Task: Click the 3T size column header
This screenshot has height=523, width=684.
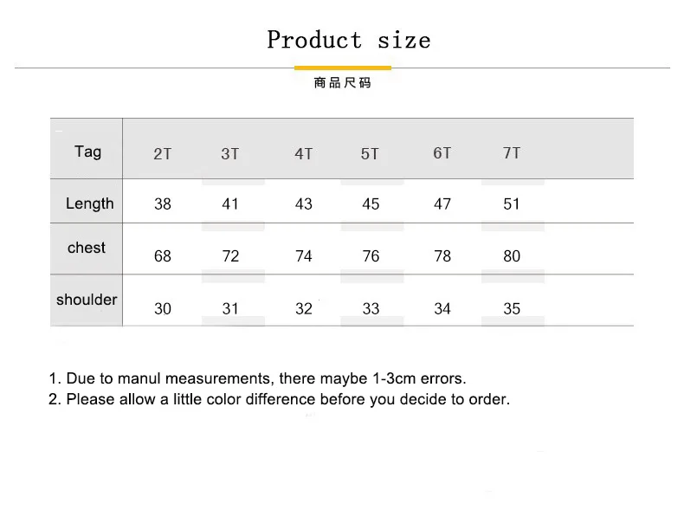Action: click(230, 153)
